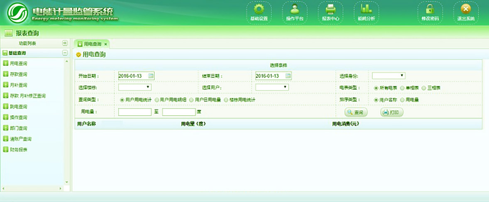Screen dimensions: 489x202
Task: Open calendar picker for 开始日期
Action: 151,76
